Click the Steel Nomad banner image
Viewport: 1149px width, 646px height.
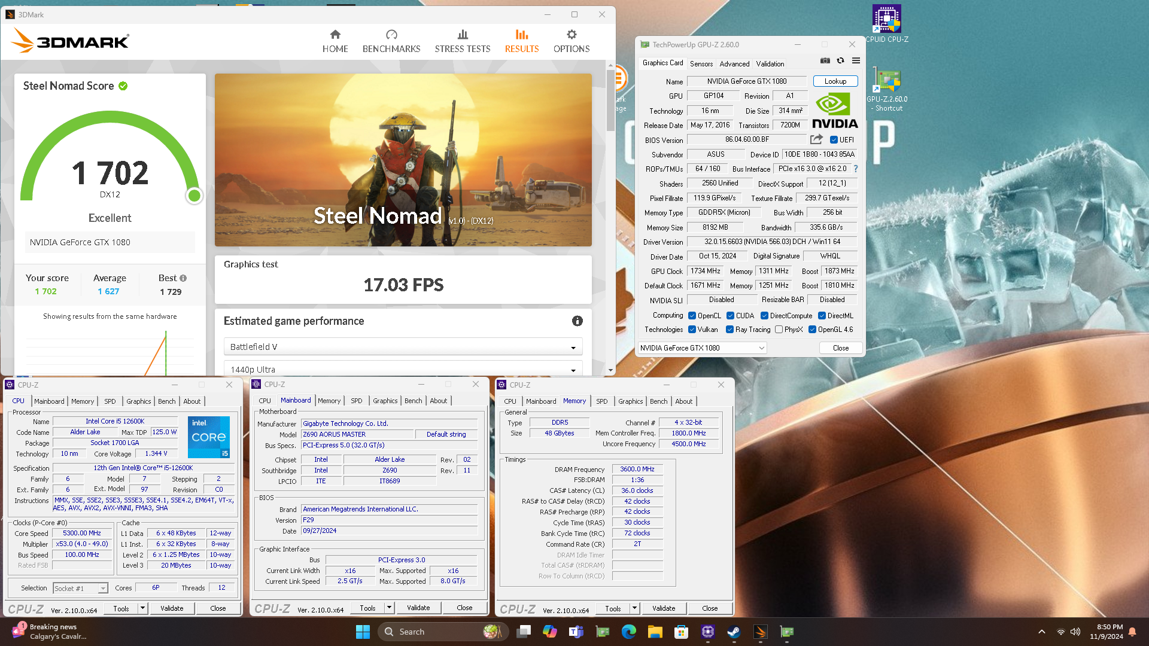click(403, 160)
